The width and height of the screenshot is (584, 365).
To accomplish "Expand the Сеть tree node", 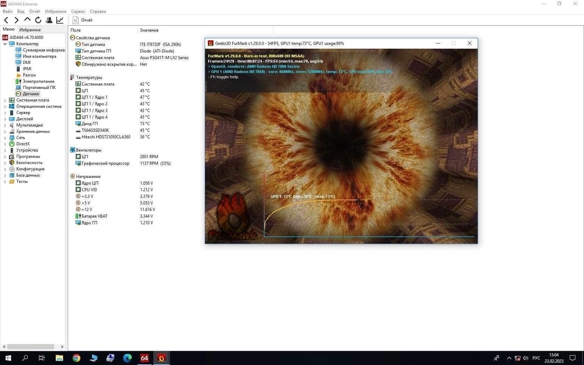I will [5, 138].
